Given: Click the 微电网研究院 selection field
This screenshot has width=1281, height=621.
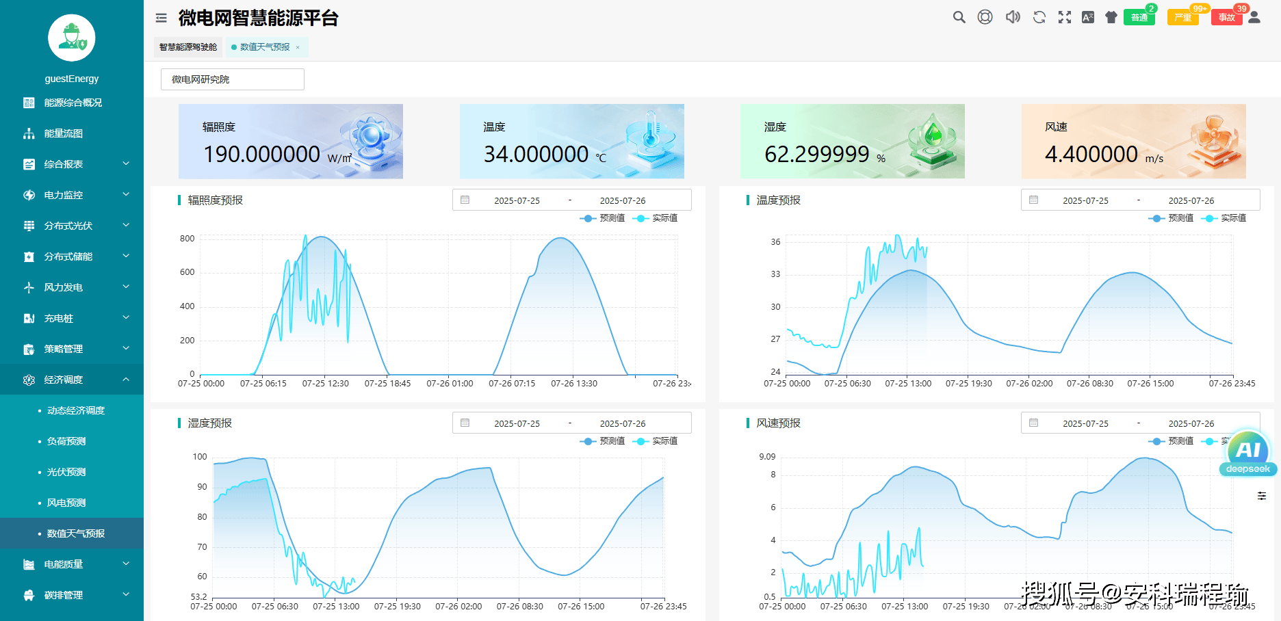Looking at the screenshot, I should tap(233, 79).
